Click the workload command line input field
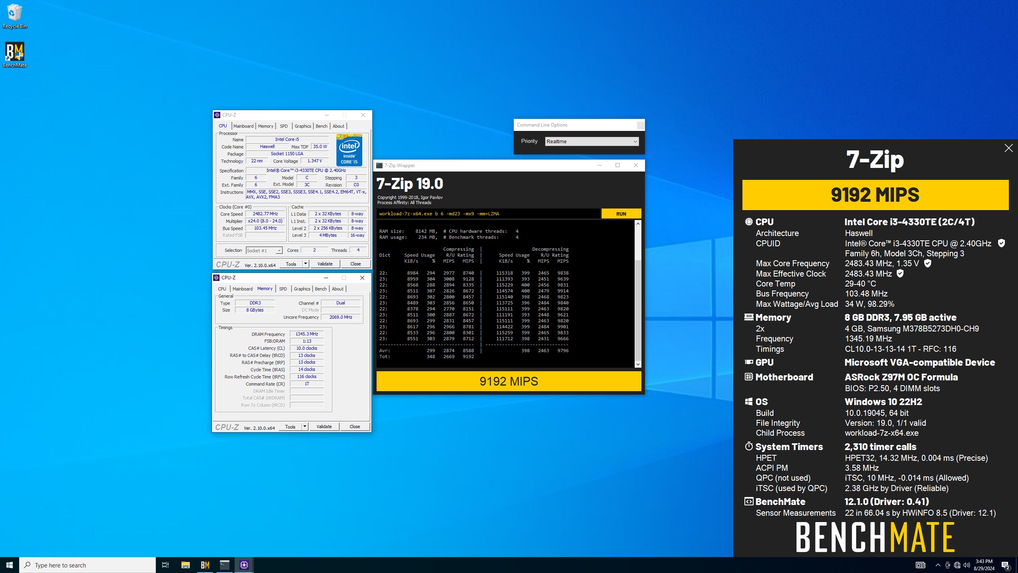 [488, 214]
